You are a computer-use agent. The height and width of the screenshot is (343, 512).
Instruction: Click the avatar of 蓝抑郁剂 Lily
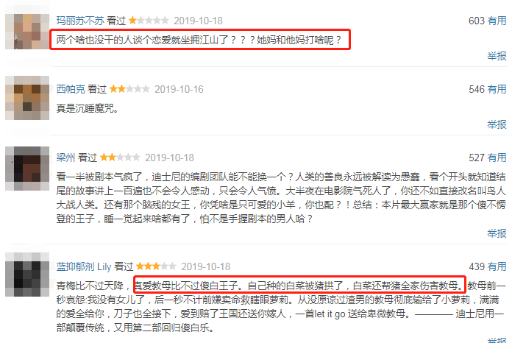[x=27, y=275]
